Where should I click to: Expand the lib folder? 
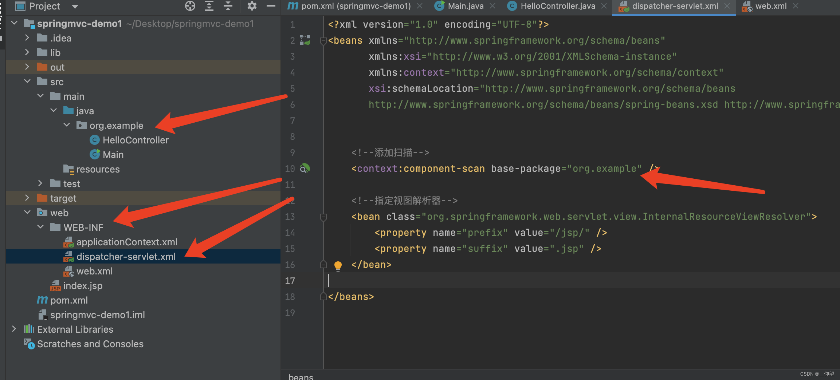[27, 52]
